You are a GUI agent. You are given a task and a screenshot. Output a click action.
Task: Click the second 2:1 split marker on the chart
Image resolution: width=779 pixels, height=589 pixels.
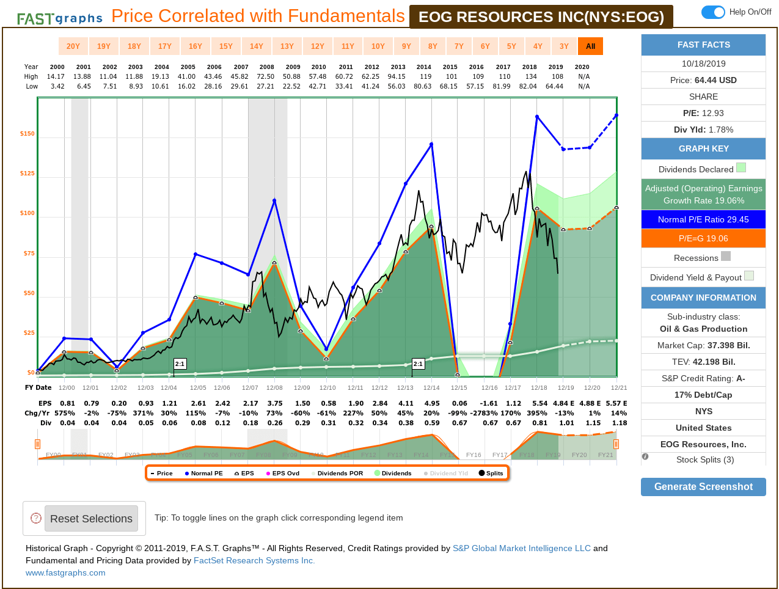click(x=418, y=364)
